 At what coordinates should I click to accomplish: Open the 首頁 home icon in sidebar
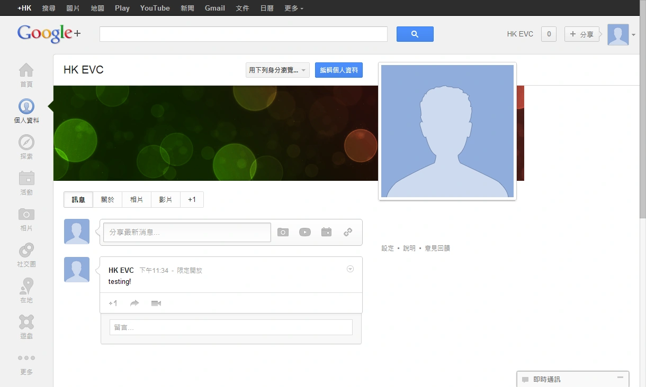click(x=26, y=70)
